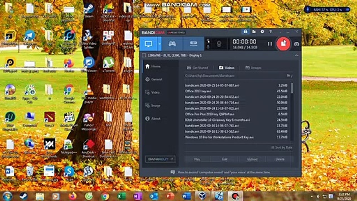Open VLC media player desktop shortcut
Screen dimensions: 357x201
coord(89,94)
